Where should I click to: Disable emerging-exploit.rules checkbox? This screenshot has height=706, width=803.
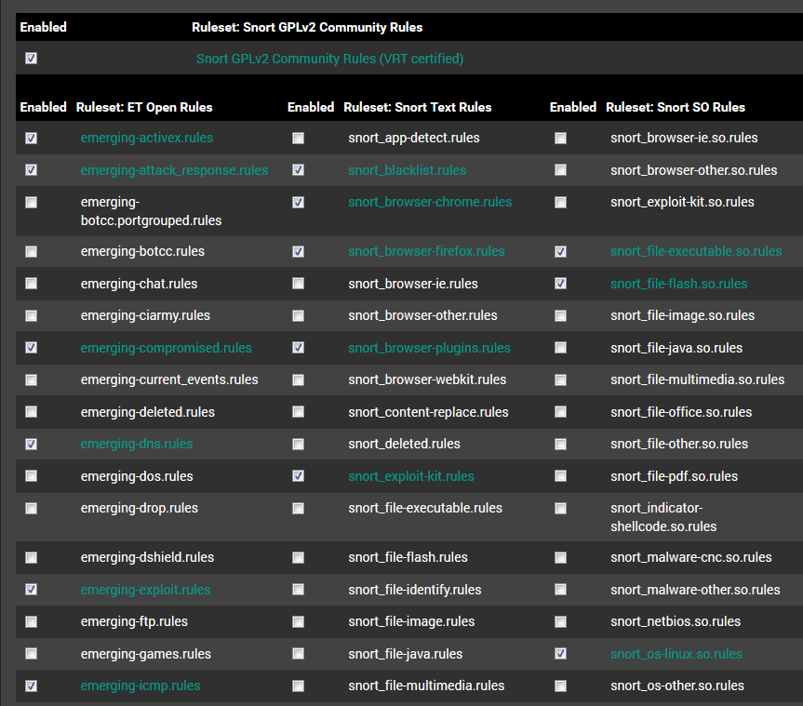pos(32,590)
